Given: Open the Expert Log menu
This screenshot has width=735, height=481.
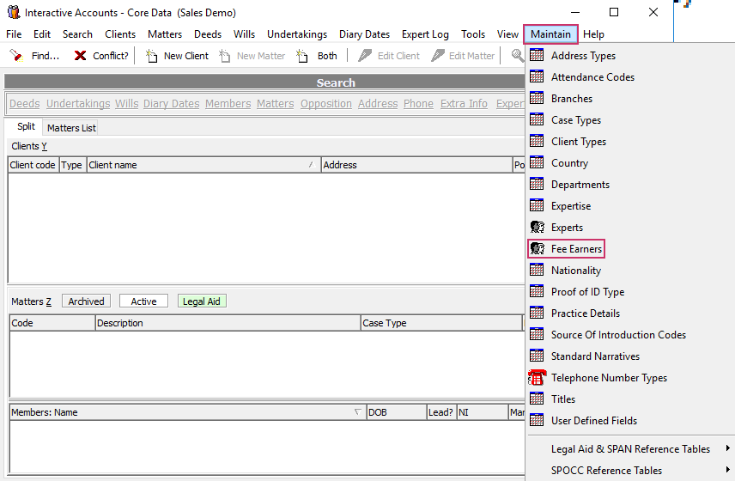Looking at the screenshot, I should (x=425, y=34).
